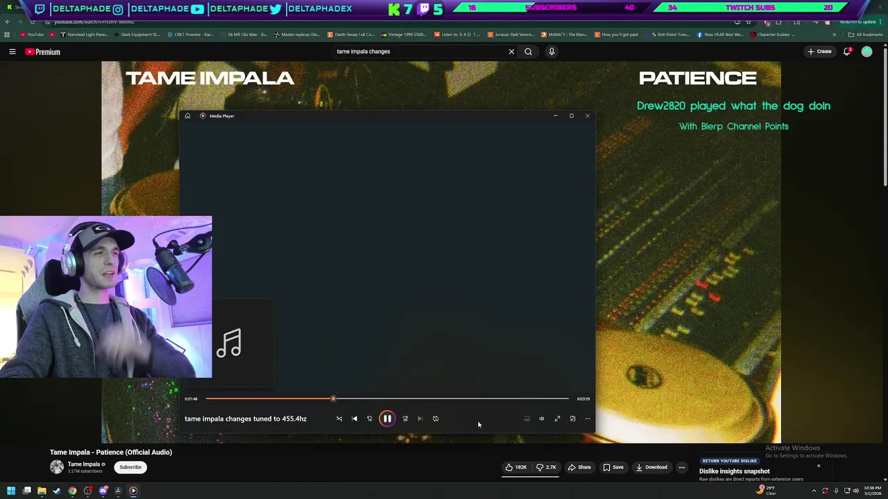The height and width of the screenshot is (499, 888).
Task: Open the Windows Start menu
Action: [x=11, y=491]
